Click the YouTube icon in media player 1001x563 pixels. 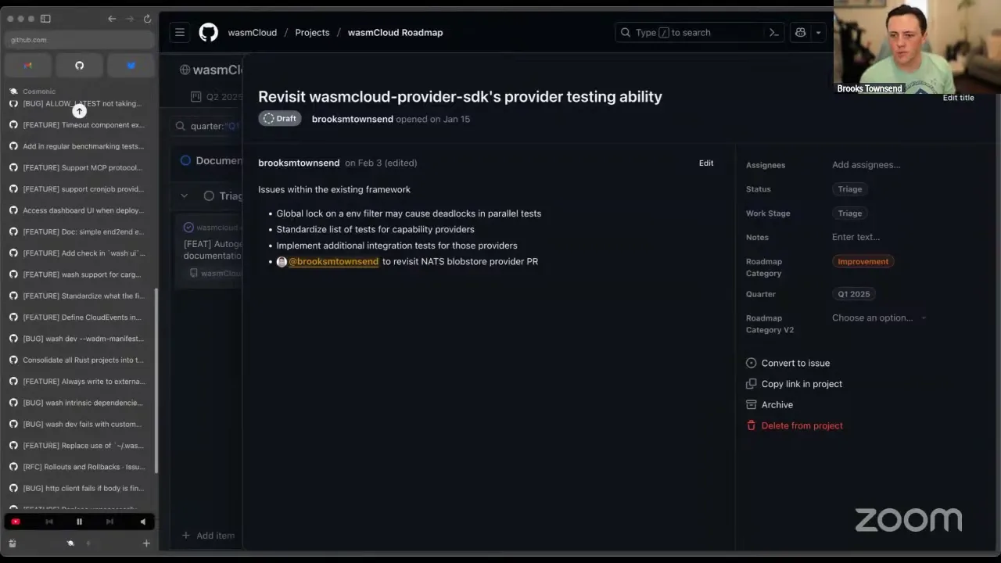(16, 522)
